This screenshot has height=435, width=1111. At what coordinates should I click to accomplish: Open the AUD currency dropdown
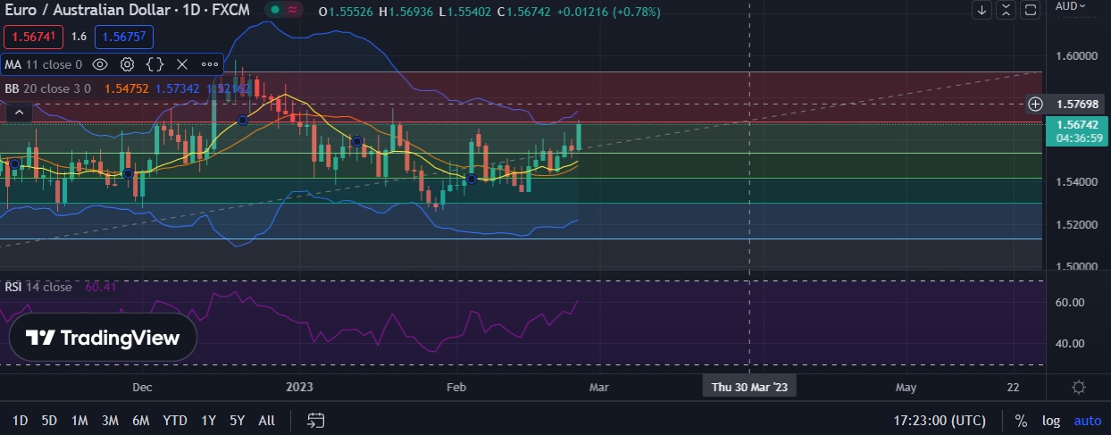[x=1071, y=6]
